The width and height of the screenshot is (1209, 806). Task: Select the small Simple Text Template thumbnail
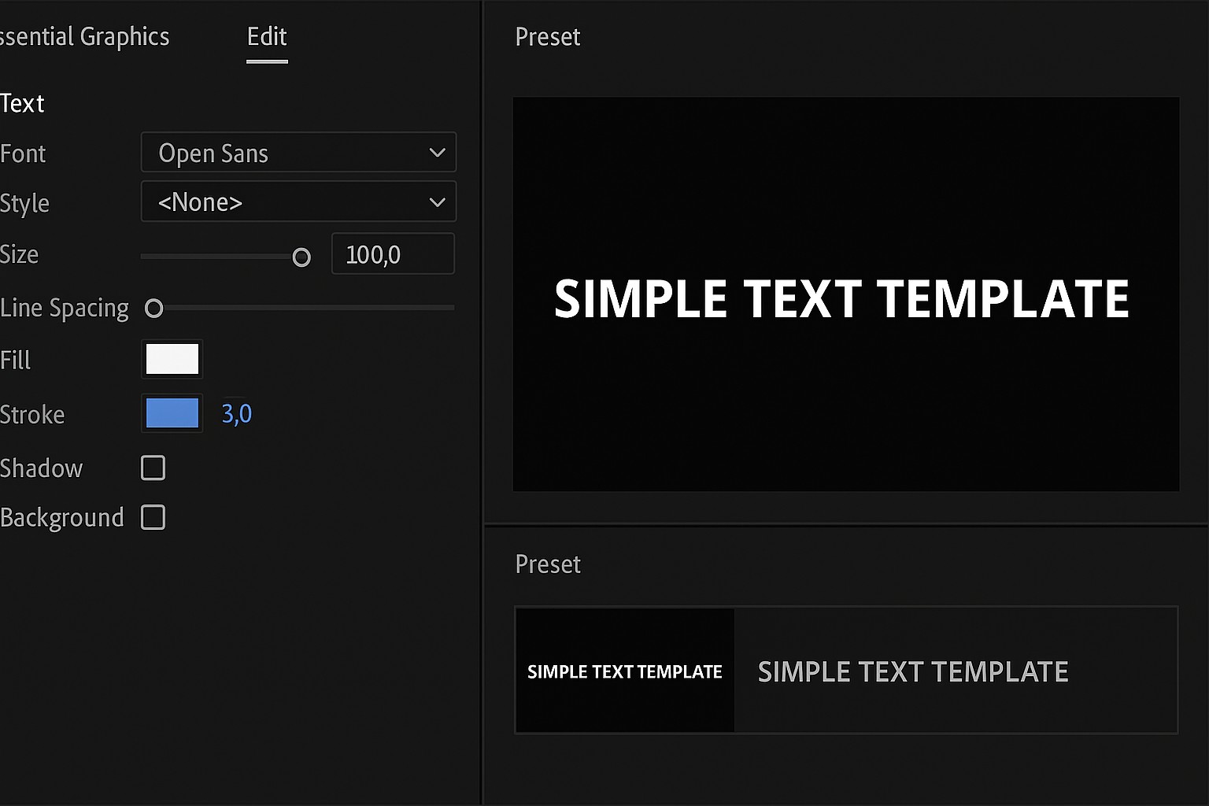pos(625,671)
